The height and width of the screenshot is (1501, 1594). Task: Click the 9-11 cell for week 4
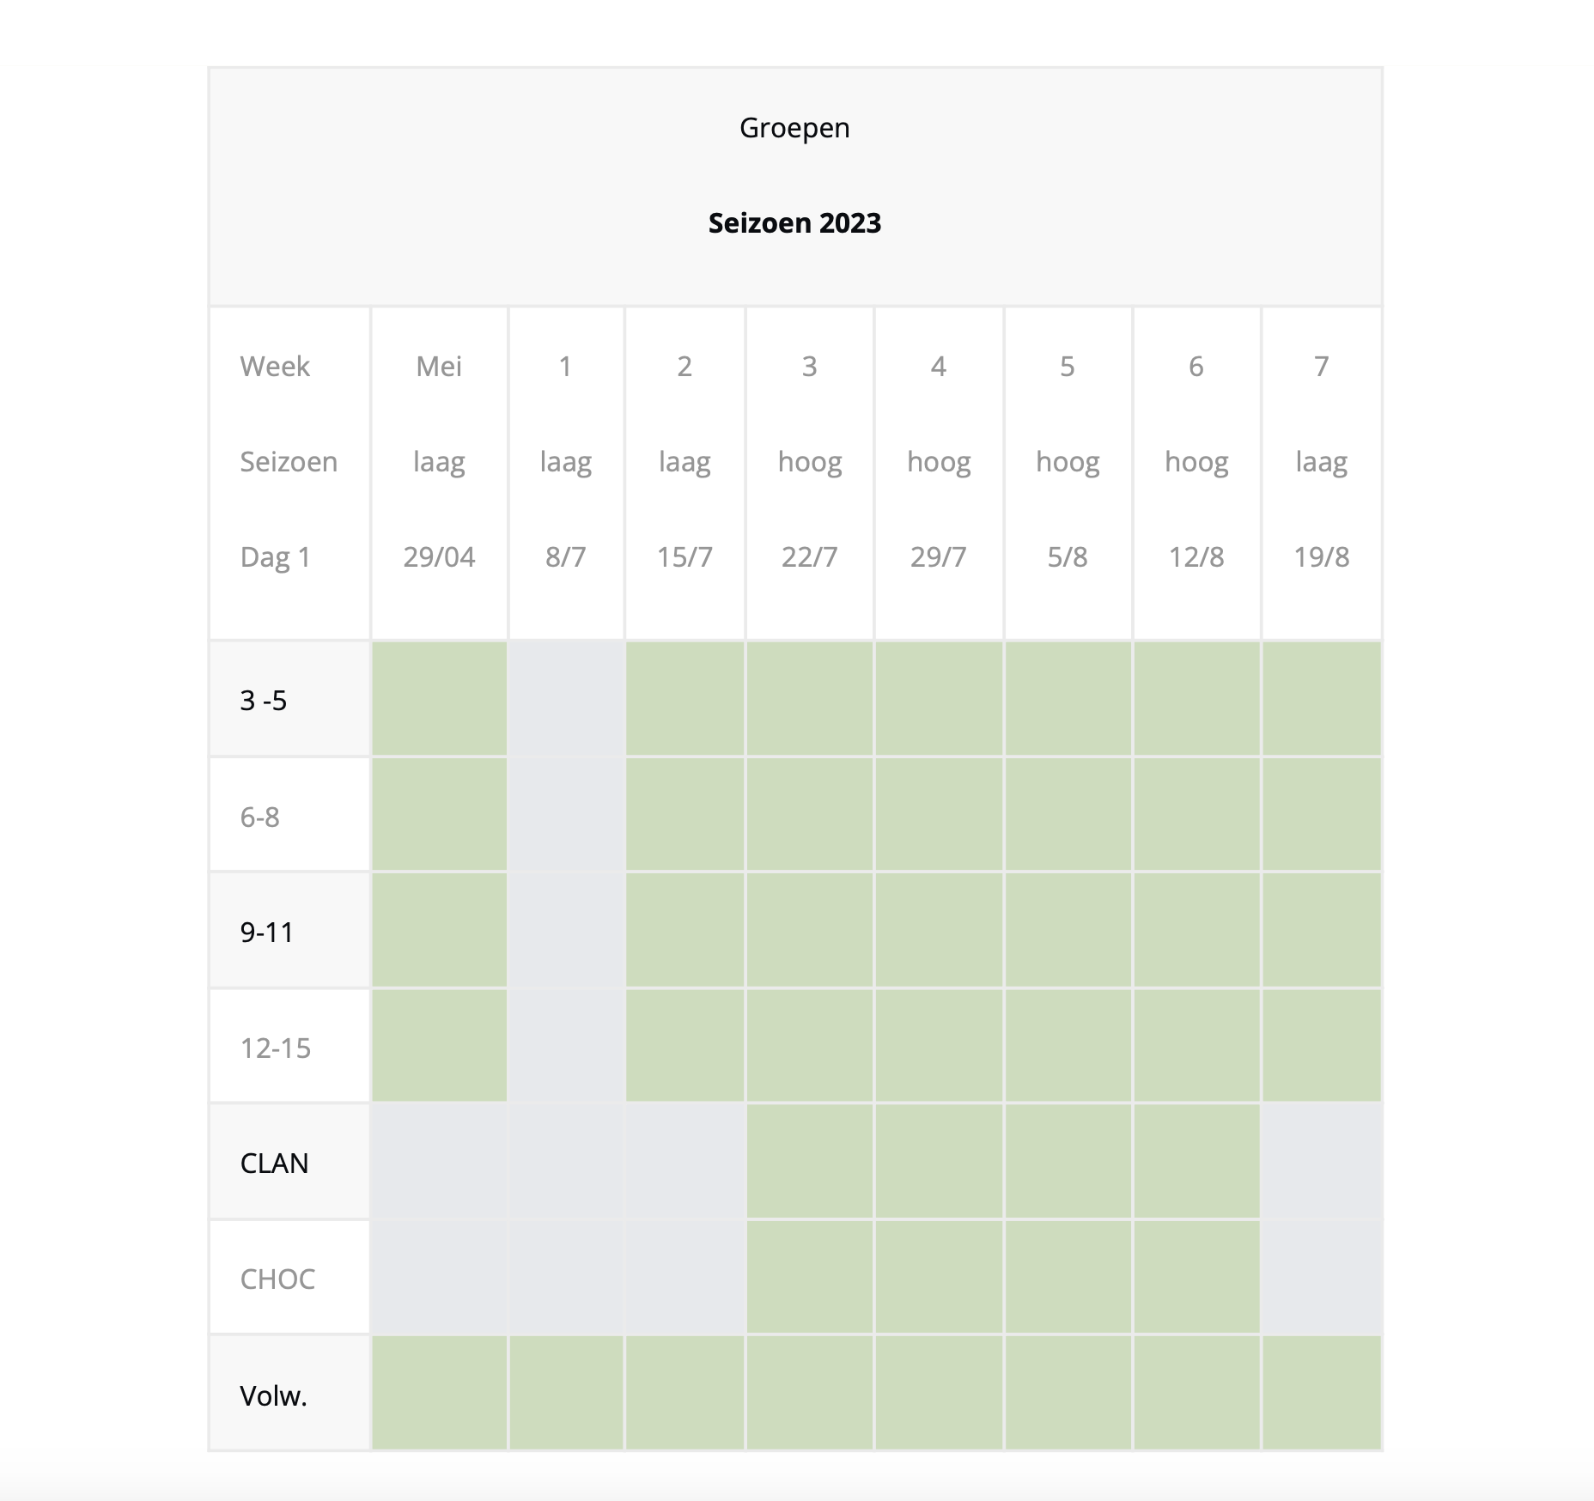tap(939, 930)
